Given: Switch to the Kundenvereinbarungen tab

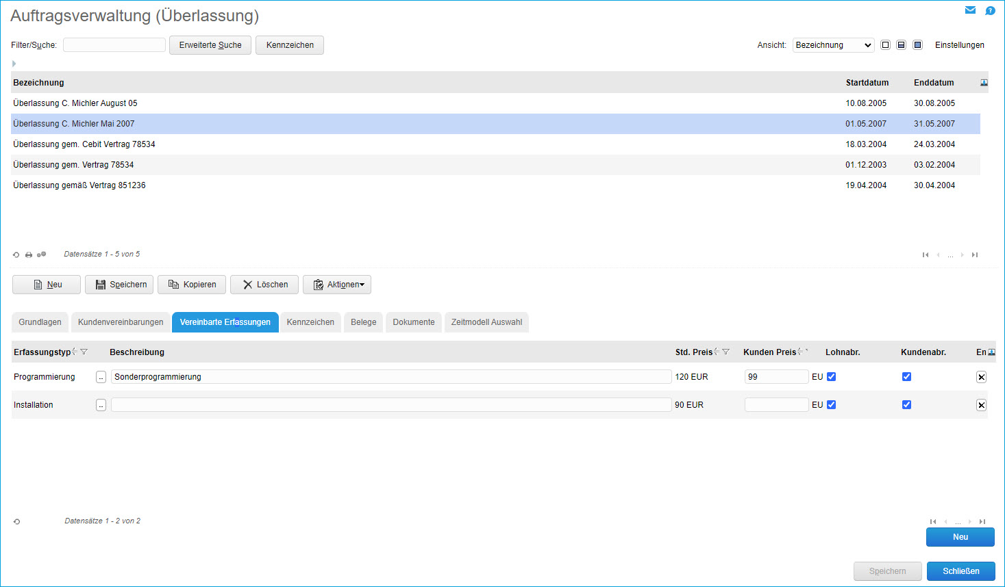Looking at the screenshot, I should click(x=121, y=322).
